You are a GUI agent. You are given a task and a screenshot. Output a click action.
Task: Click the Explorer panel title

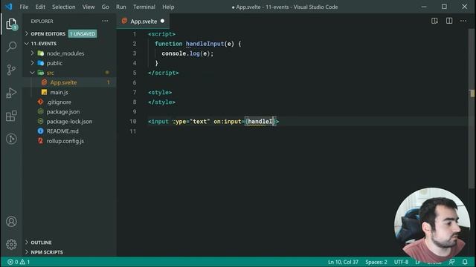click(42, 21)
